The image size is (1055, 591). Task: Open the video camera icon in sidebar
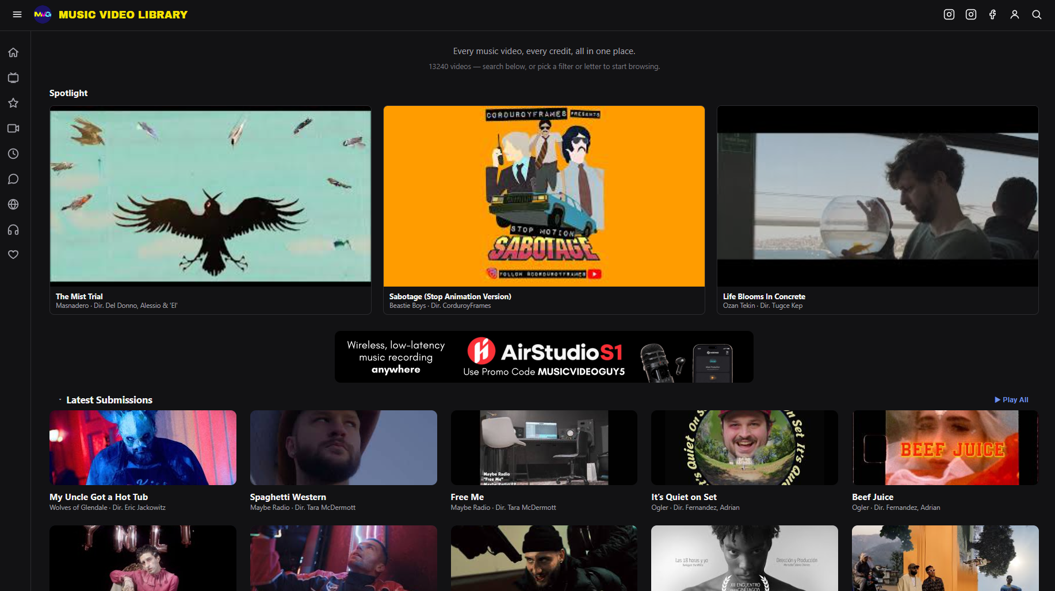coord(13,128)
